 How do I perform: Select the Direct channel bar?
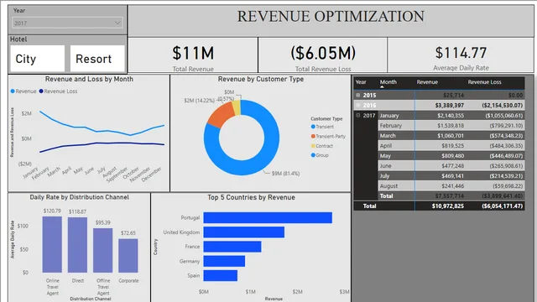[x=77, y=245]
